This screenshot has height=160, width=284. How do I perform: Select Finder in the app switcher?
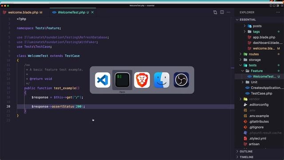[162, 80]
